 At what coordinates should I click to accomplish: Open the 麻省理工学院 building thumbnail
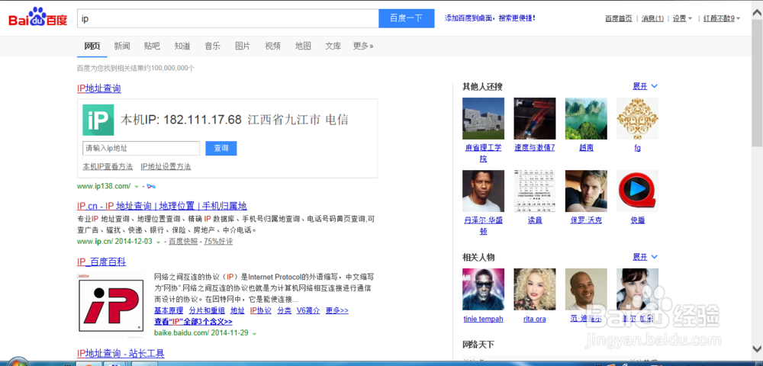coord(483,119)
